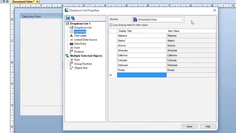This screenshot has height=133, width=236.
Task: Click the Colorado item value cell
Action: point(191,60)
